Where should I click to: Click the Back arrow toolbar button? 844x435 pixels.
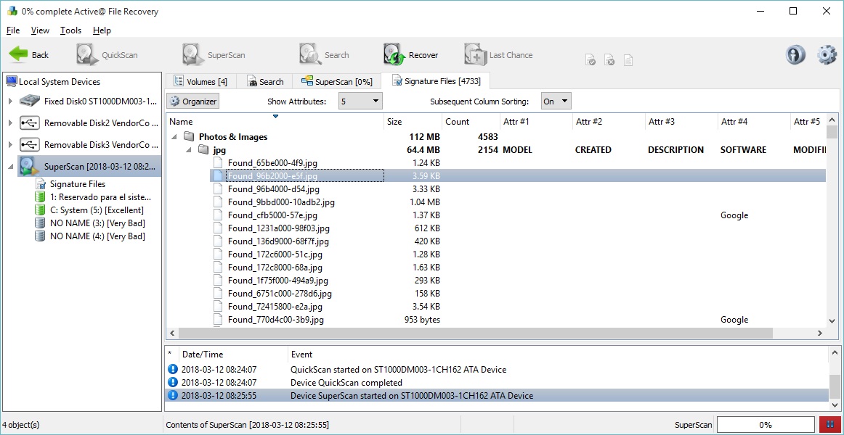(x=29, y=55)
